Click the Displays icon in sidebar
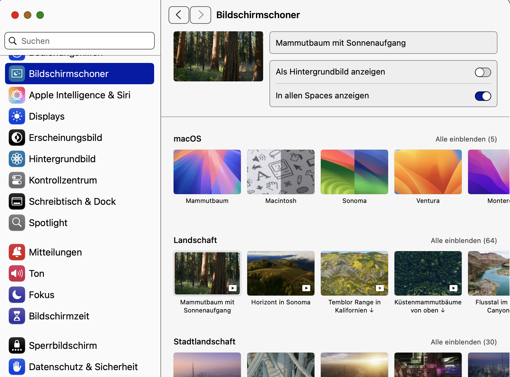This screenshot has height=377, width=510. 17,116
